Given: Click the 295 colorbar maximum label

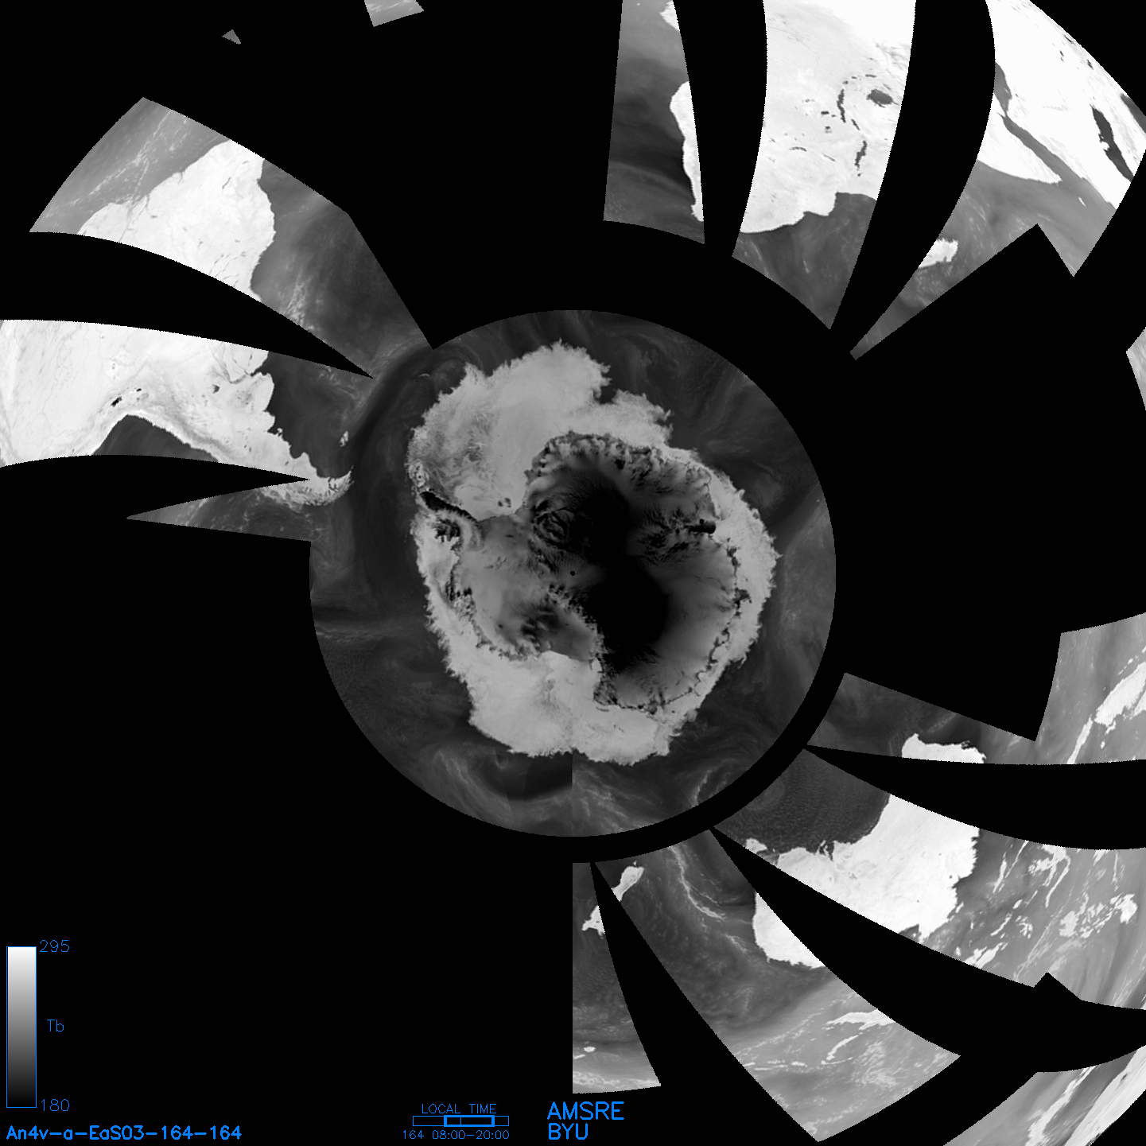Looking at the screenshot, I should [x=55, y=946].
